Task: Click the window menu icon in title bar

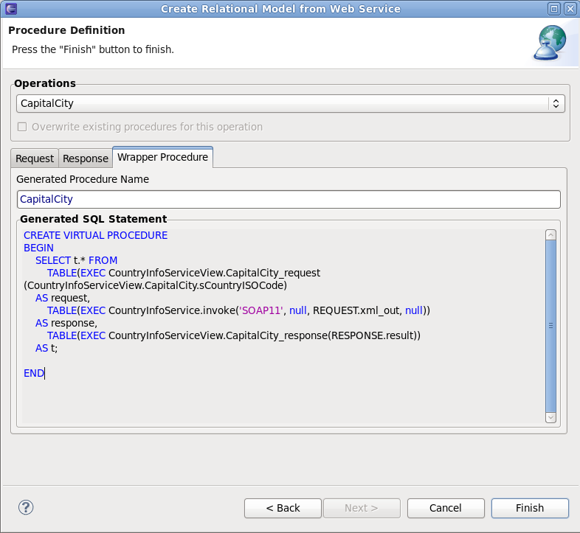Action: 9,9
